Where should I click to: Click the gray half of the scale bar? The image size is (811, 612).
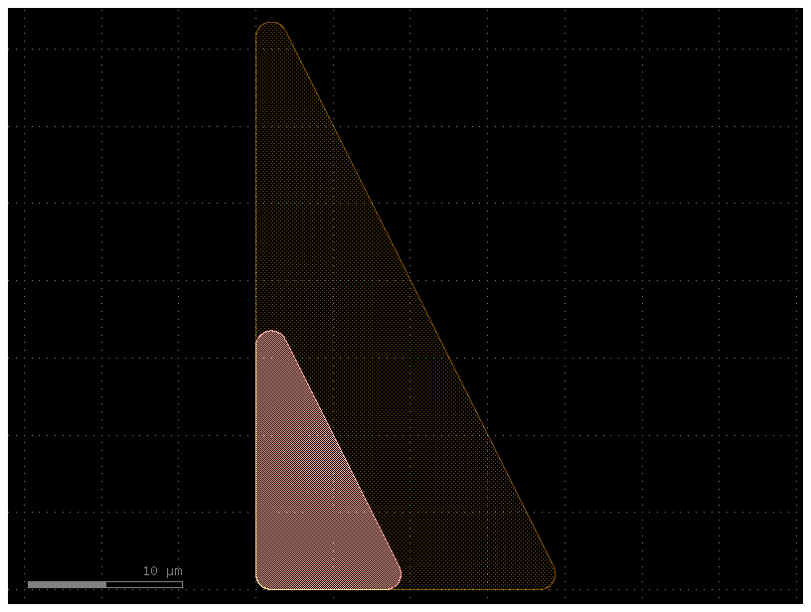(67, 584)
